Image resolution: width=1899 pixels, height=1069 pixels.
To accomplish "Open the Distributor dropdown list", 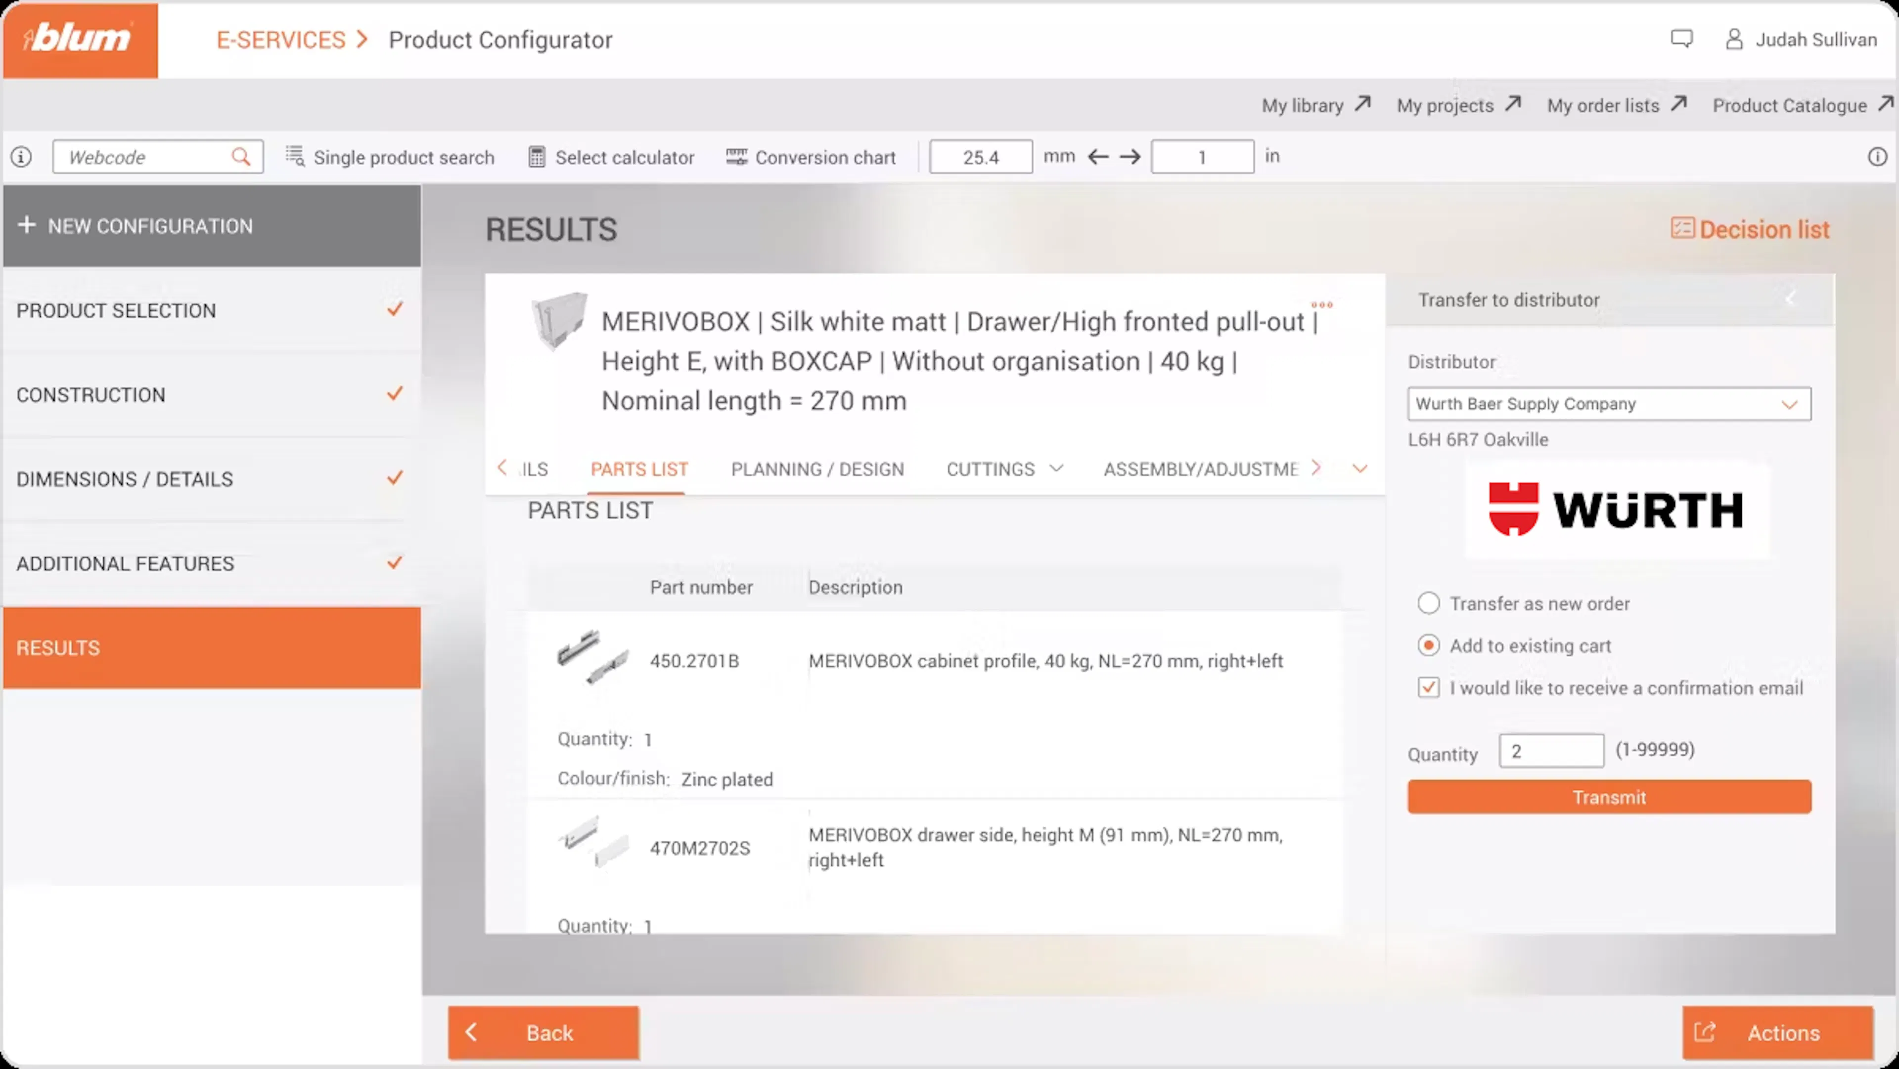I will pyautogui.click(x=1609, y=404).
